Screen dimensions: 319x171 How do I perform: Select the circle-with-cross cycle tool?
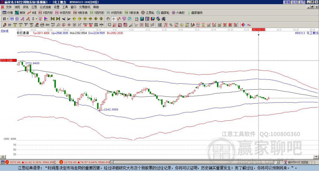point(64,25)
